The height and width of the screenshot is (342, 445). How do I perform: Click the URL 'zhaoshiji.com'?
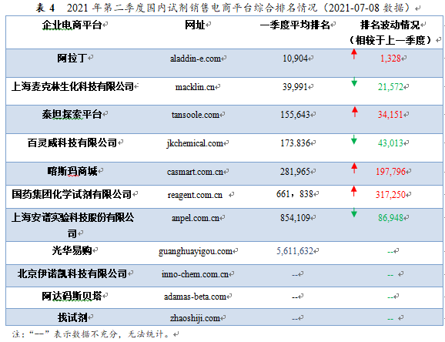(x=195, y=318)
